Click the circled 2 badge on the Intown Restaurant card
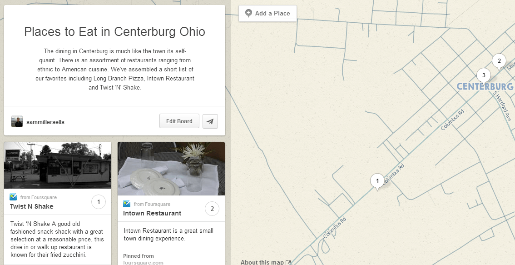 212,209
